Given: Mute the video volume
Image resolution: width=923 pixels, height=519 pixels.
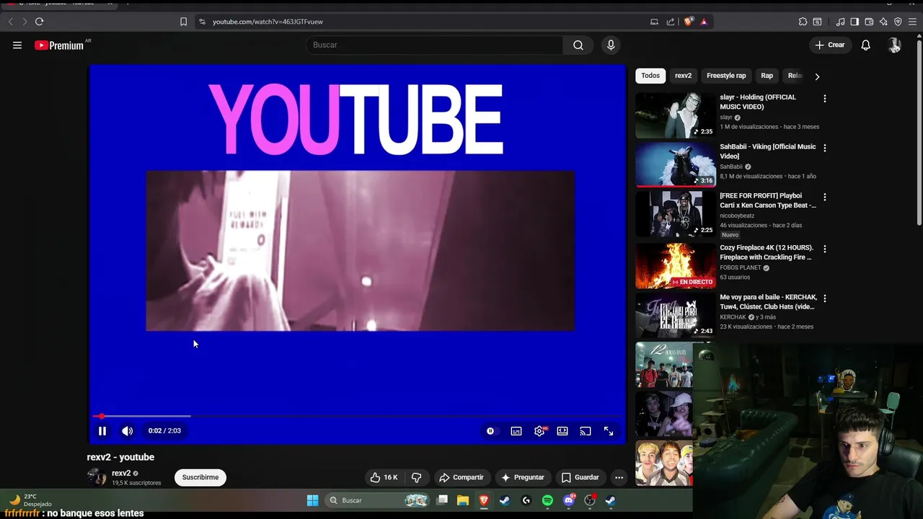Looking at the screenshot, I should 128,431.
